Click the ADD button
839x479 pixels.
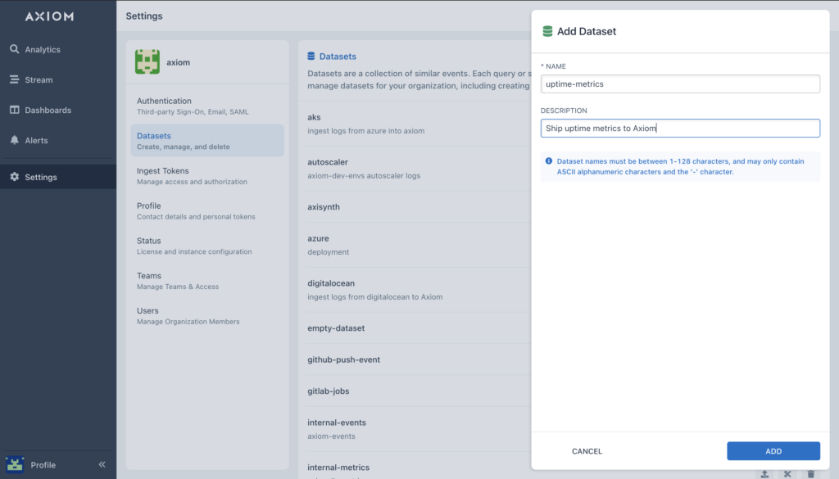click(x=773, y=451)
